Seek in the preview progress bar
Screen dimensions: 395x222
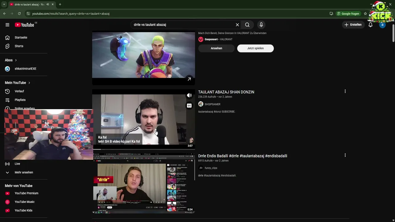[x=143, y=149]
